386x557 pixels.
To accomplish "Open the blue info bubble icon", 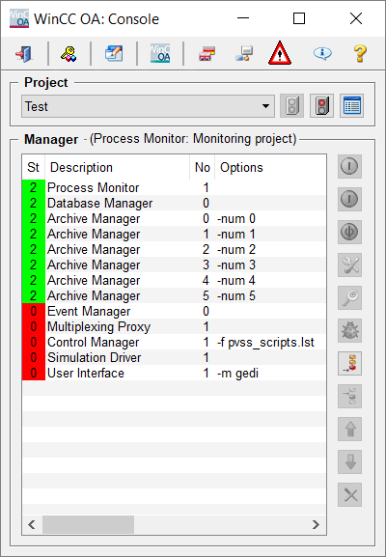I will pos(322,54).
